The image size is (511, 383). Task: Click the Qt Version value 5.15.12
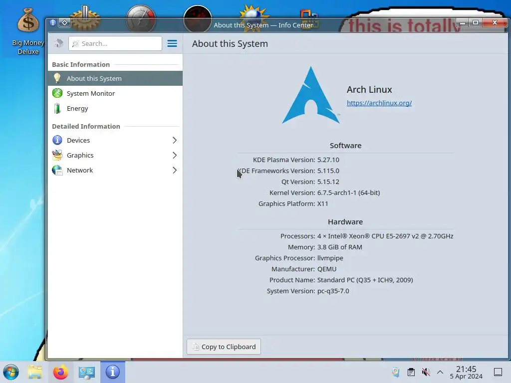328,182
